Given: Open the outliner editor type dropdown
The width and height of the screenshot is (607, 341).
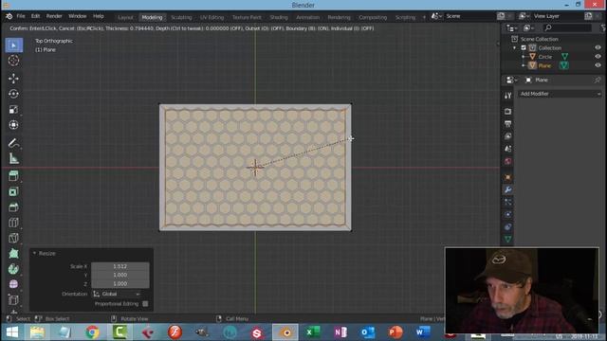Looking at the screenshot, I should (x=511, y=27).
